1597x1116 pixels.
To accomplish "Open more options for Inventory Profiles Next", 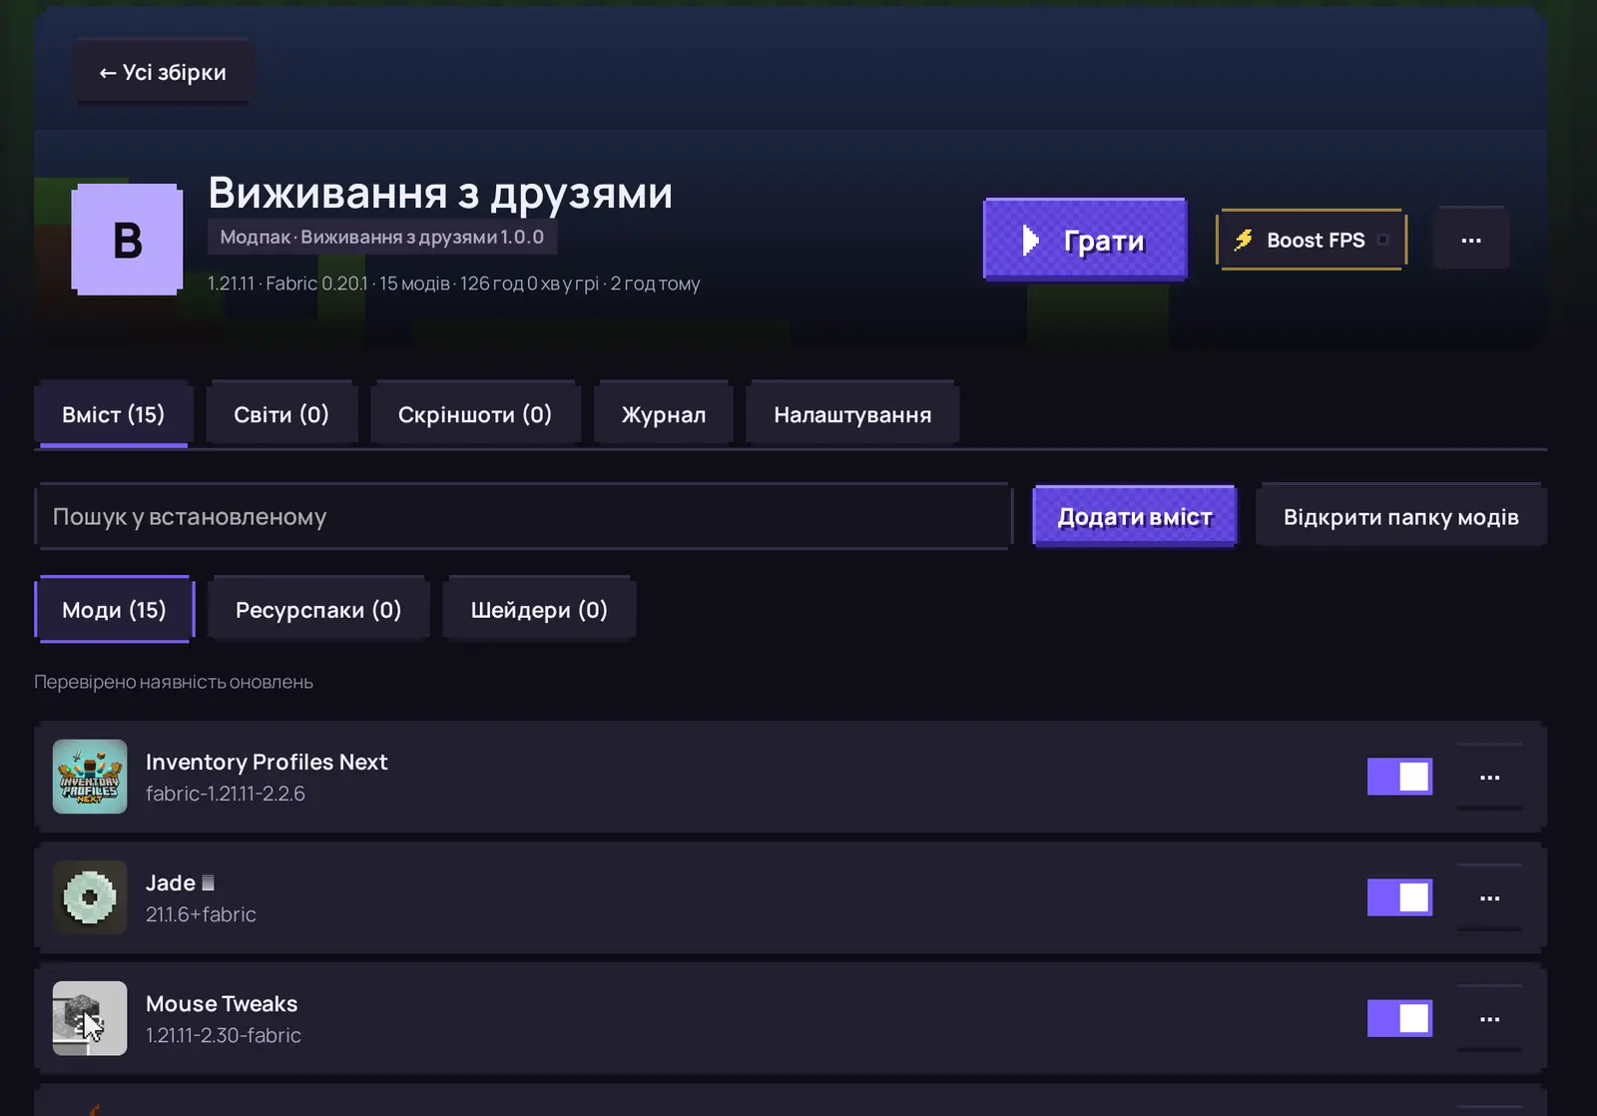I will click(1489, 777).
